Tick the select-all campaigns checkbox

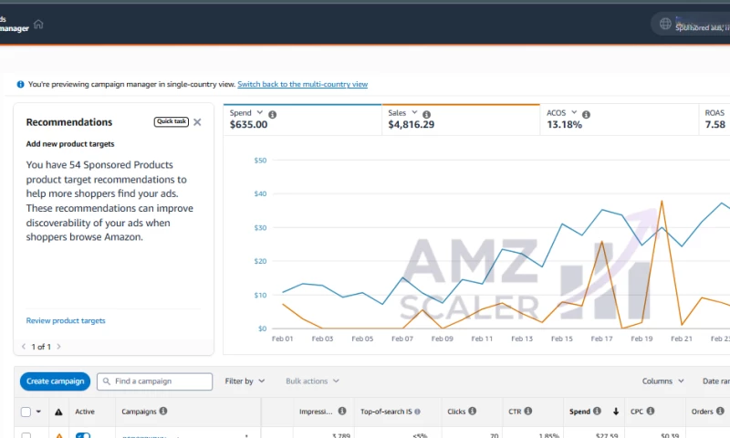26,412
